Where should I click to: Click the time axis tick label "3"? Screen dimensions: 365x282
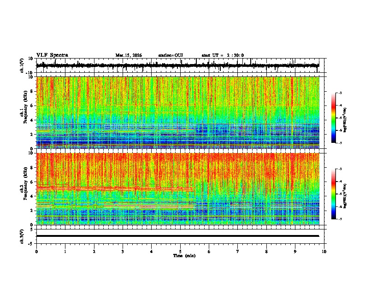[x=123, y=252]
